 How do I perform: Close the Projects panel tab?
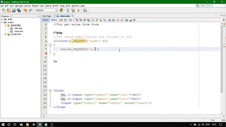point(11,16)
